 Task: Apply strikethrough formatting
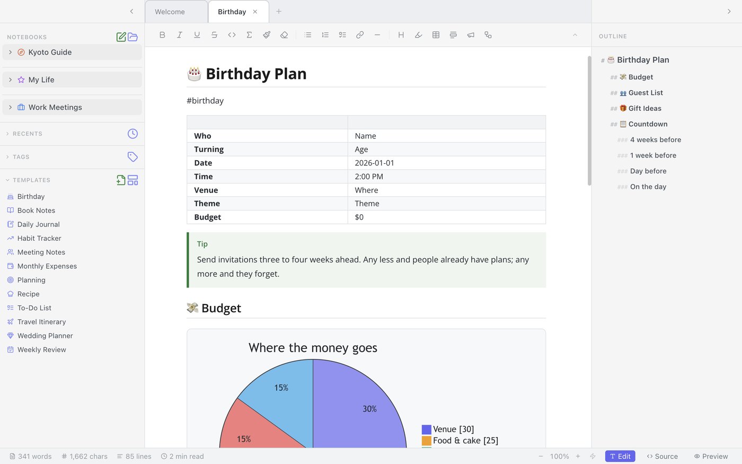pos(214,35)
